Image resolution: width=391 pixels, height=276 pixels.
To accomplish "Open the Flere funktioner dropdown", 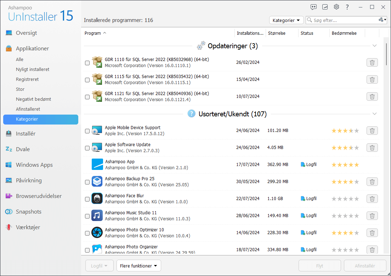I will tap(138, 266).
